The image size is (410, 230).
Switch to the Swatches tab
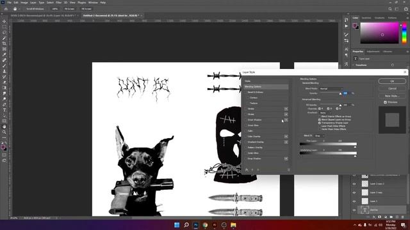click(366, 18)
